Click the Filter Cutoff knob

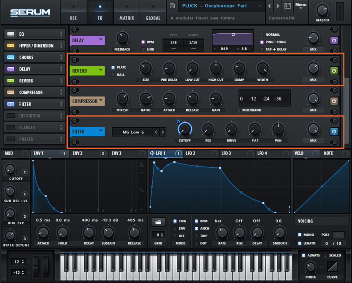click(185, 129)
